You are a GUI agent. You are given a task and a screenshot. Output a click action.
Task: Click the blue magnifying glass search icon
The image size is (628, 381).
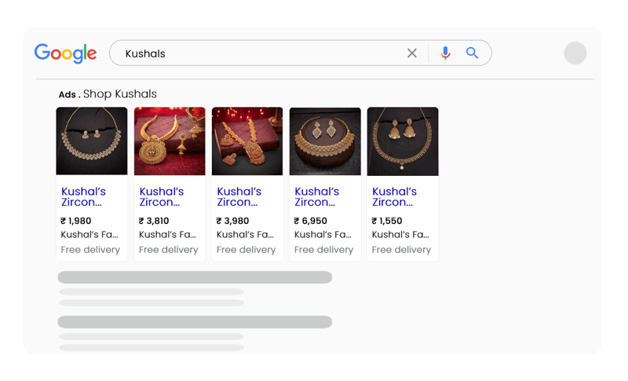click(x=472, y=53)
